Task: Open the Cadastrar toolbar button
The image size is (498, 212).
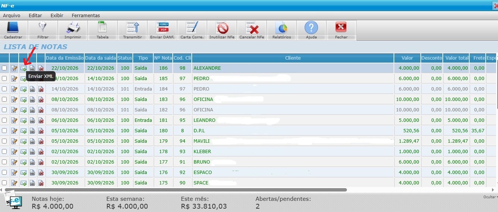Action: pyautogui.click(x=13, y=30)
